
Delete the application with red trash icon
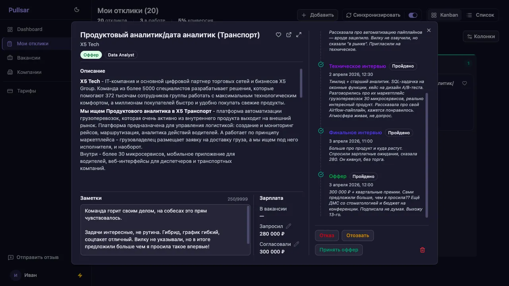[422, 250]
